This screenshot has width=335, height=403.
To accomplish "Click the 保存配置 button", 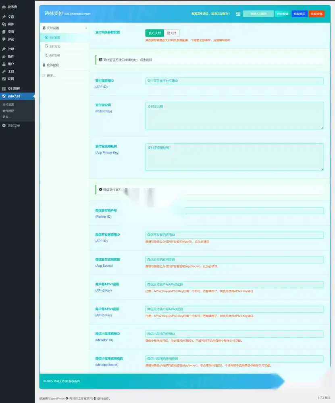I will 283,14.
